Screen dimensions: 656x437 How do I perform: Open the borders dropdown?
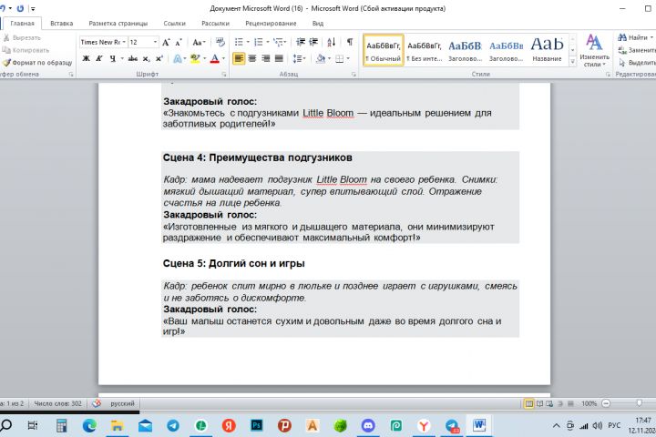click(x=347, y=58)
